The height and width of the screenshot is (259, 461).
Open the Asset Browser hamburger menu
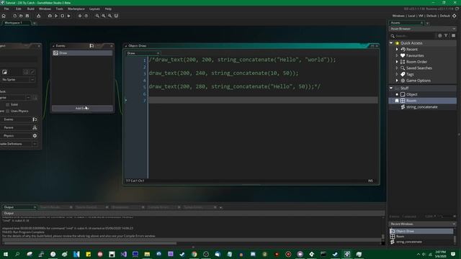[x=453, y=35]
